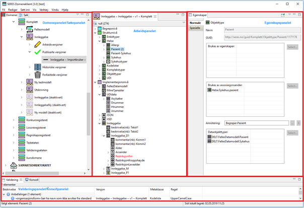Image resolution: width=304 pixels, height=208 pixels.
Task: Click the Annotering field Begreper.Pasient
Action: tap(257, 123)
